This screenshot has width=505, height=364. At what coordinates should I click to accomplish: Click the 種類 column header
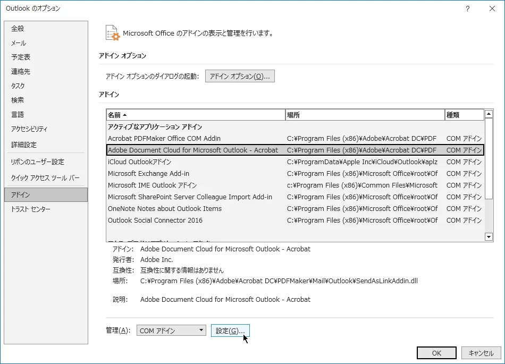pos(465,115)
